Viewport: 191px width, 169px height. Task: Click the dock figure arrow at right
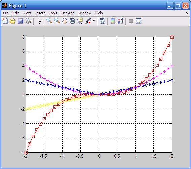click(x=187, y=13)
